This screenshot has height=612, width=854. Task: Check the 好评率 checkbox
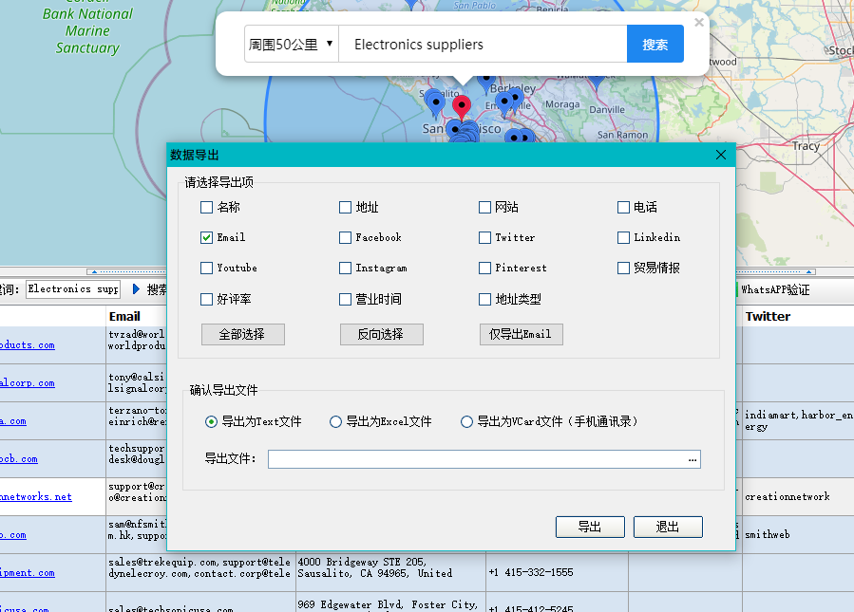point(206,299)
